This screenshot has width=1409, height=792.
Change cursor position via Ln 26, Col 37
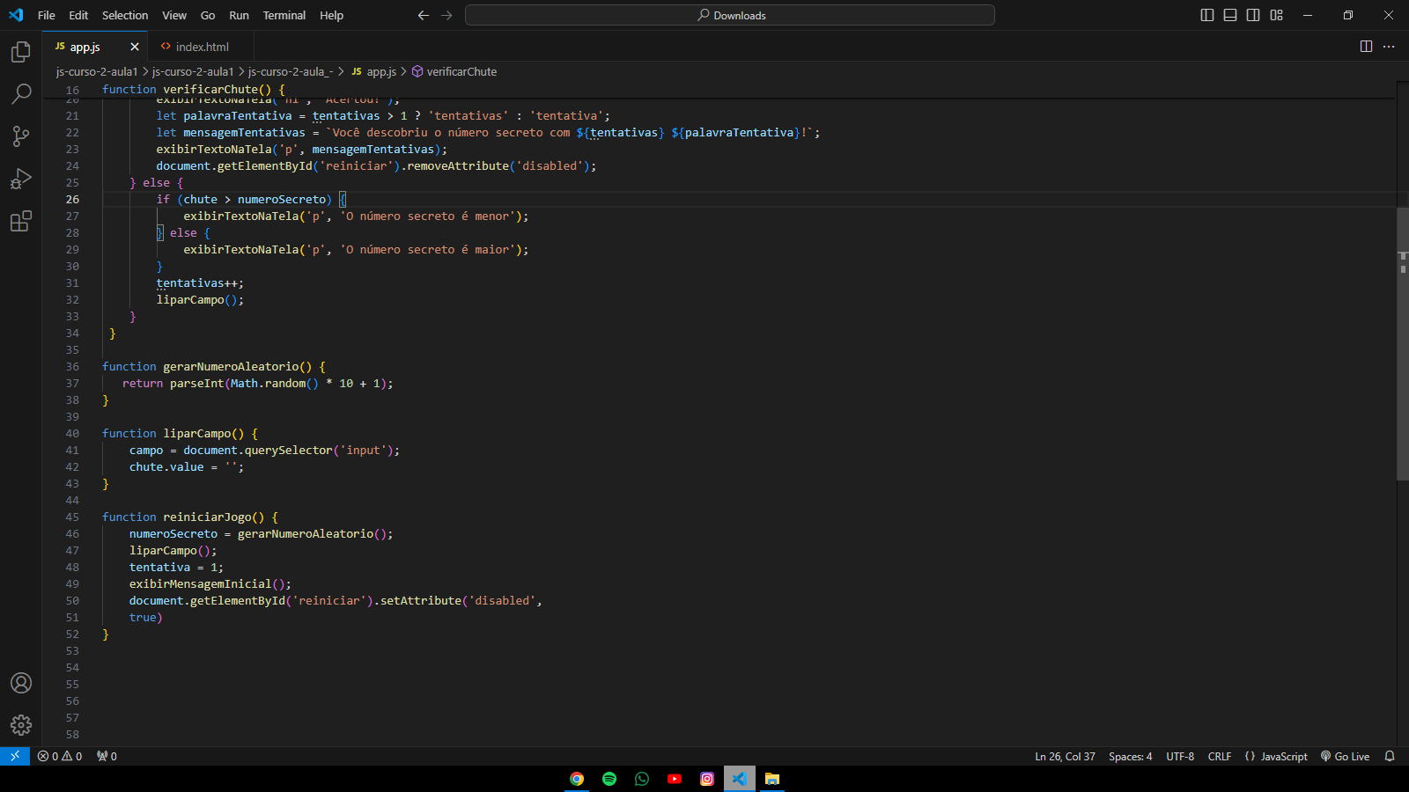(1065, 756)
